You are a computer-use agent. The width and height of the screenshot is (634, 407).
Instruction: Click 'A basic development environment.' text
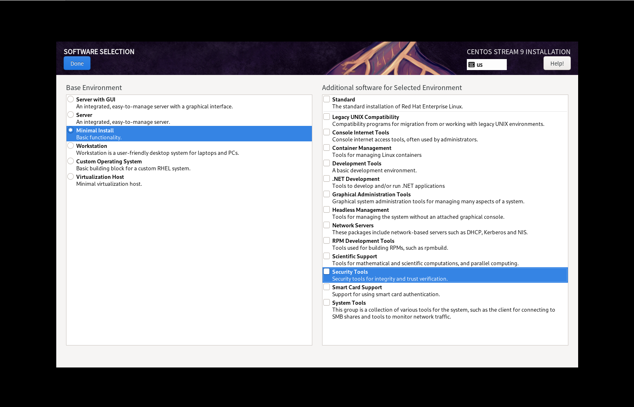[x=374, y=170]
